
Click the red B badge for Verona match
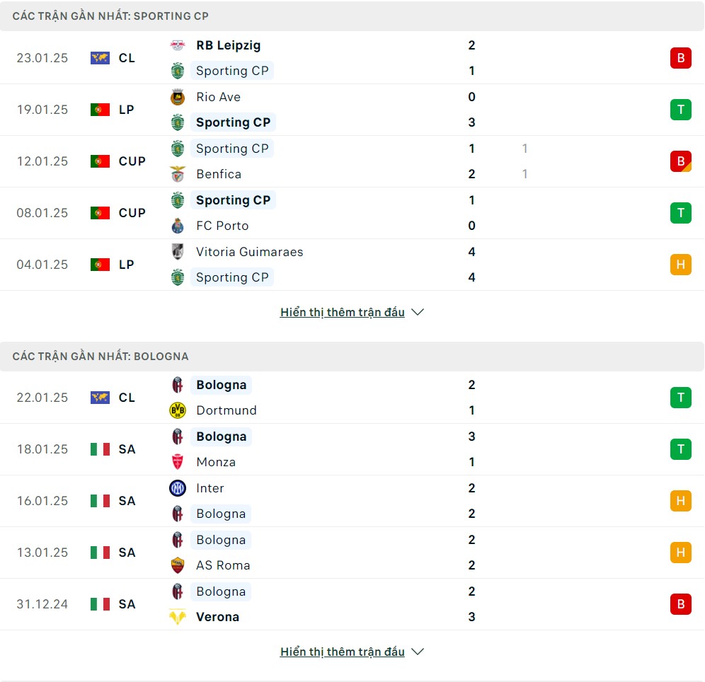(x=681, y=604)
